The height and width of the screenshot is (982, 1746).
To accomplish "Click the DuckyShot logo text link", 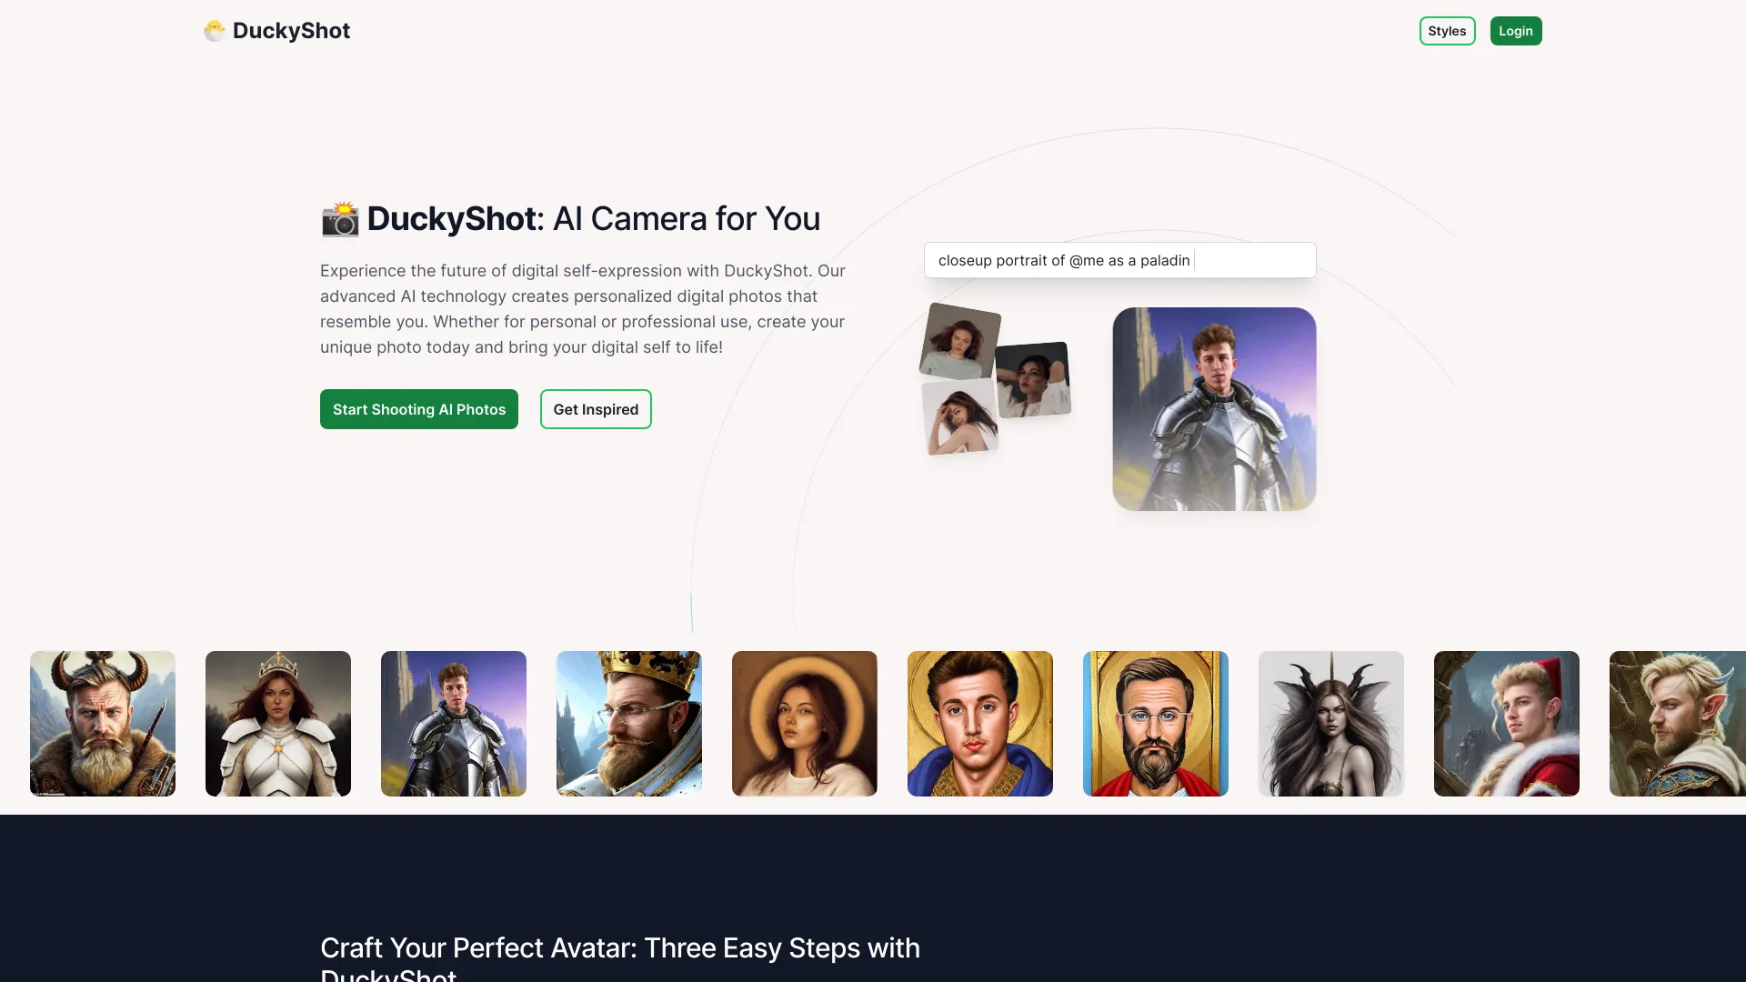I will click(x=291, y=30).
